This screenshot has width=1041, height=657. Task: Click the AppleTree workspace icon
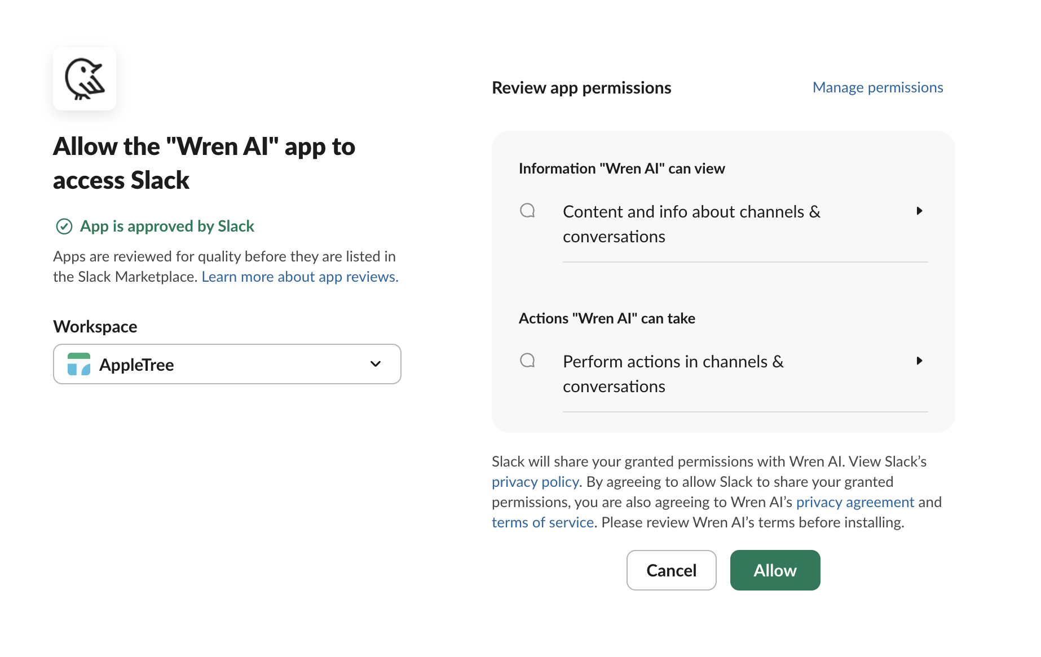coord(79,364)
